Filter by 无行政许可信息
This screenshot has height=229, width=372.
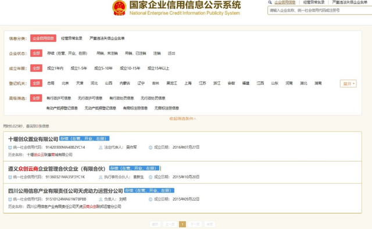click(90, 98)
